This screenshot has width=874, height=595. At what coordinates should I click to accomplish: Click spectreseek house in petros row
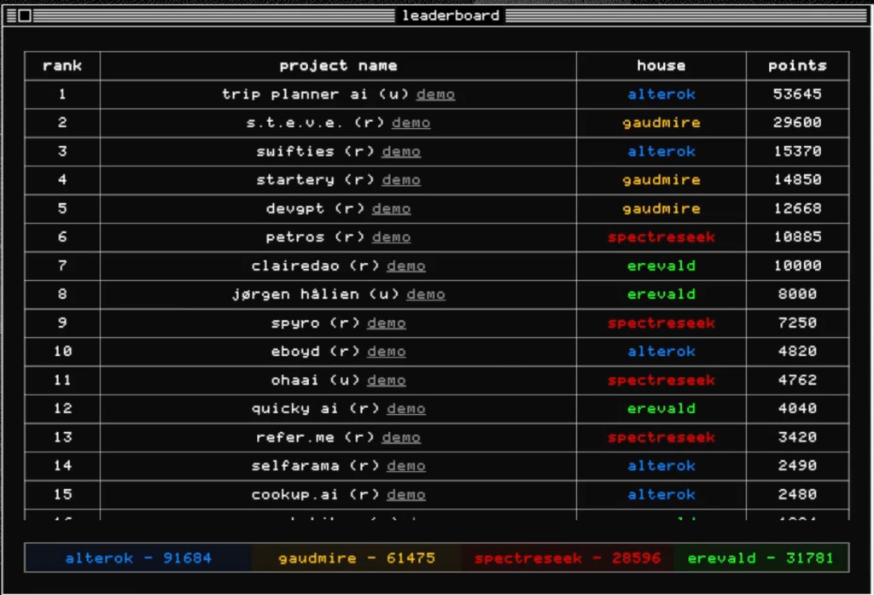[661, 237]
